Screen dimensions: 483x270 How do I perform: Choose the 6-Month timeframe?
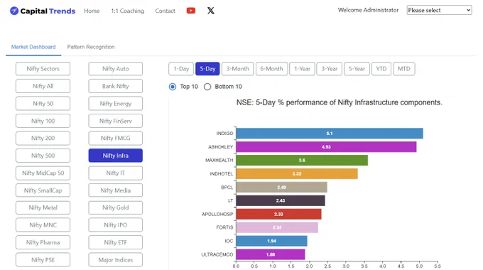tap(271, 69)
